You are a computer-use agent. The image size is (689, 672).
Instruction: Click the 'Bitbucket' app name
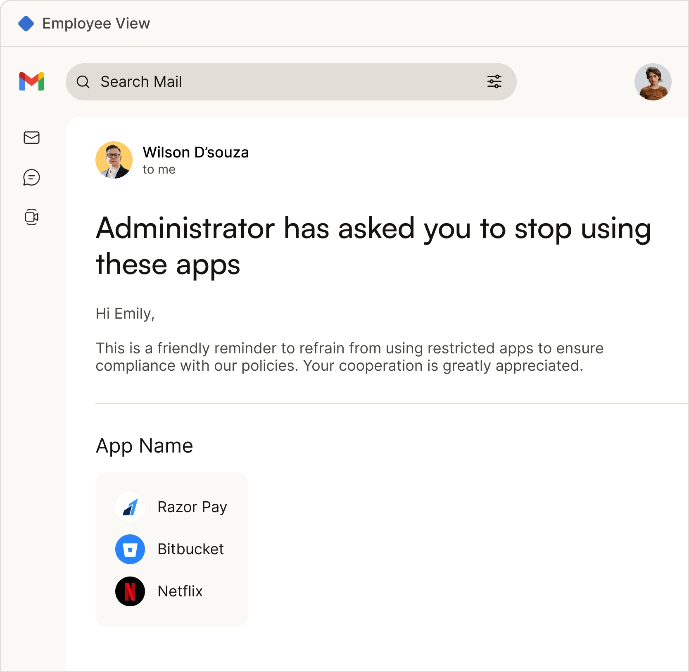[x=191, y=549]
